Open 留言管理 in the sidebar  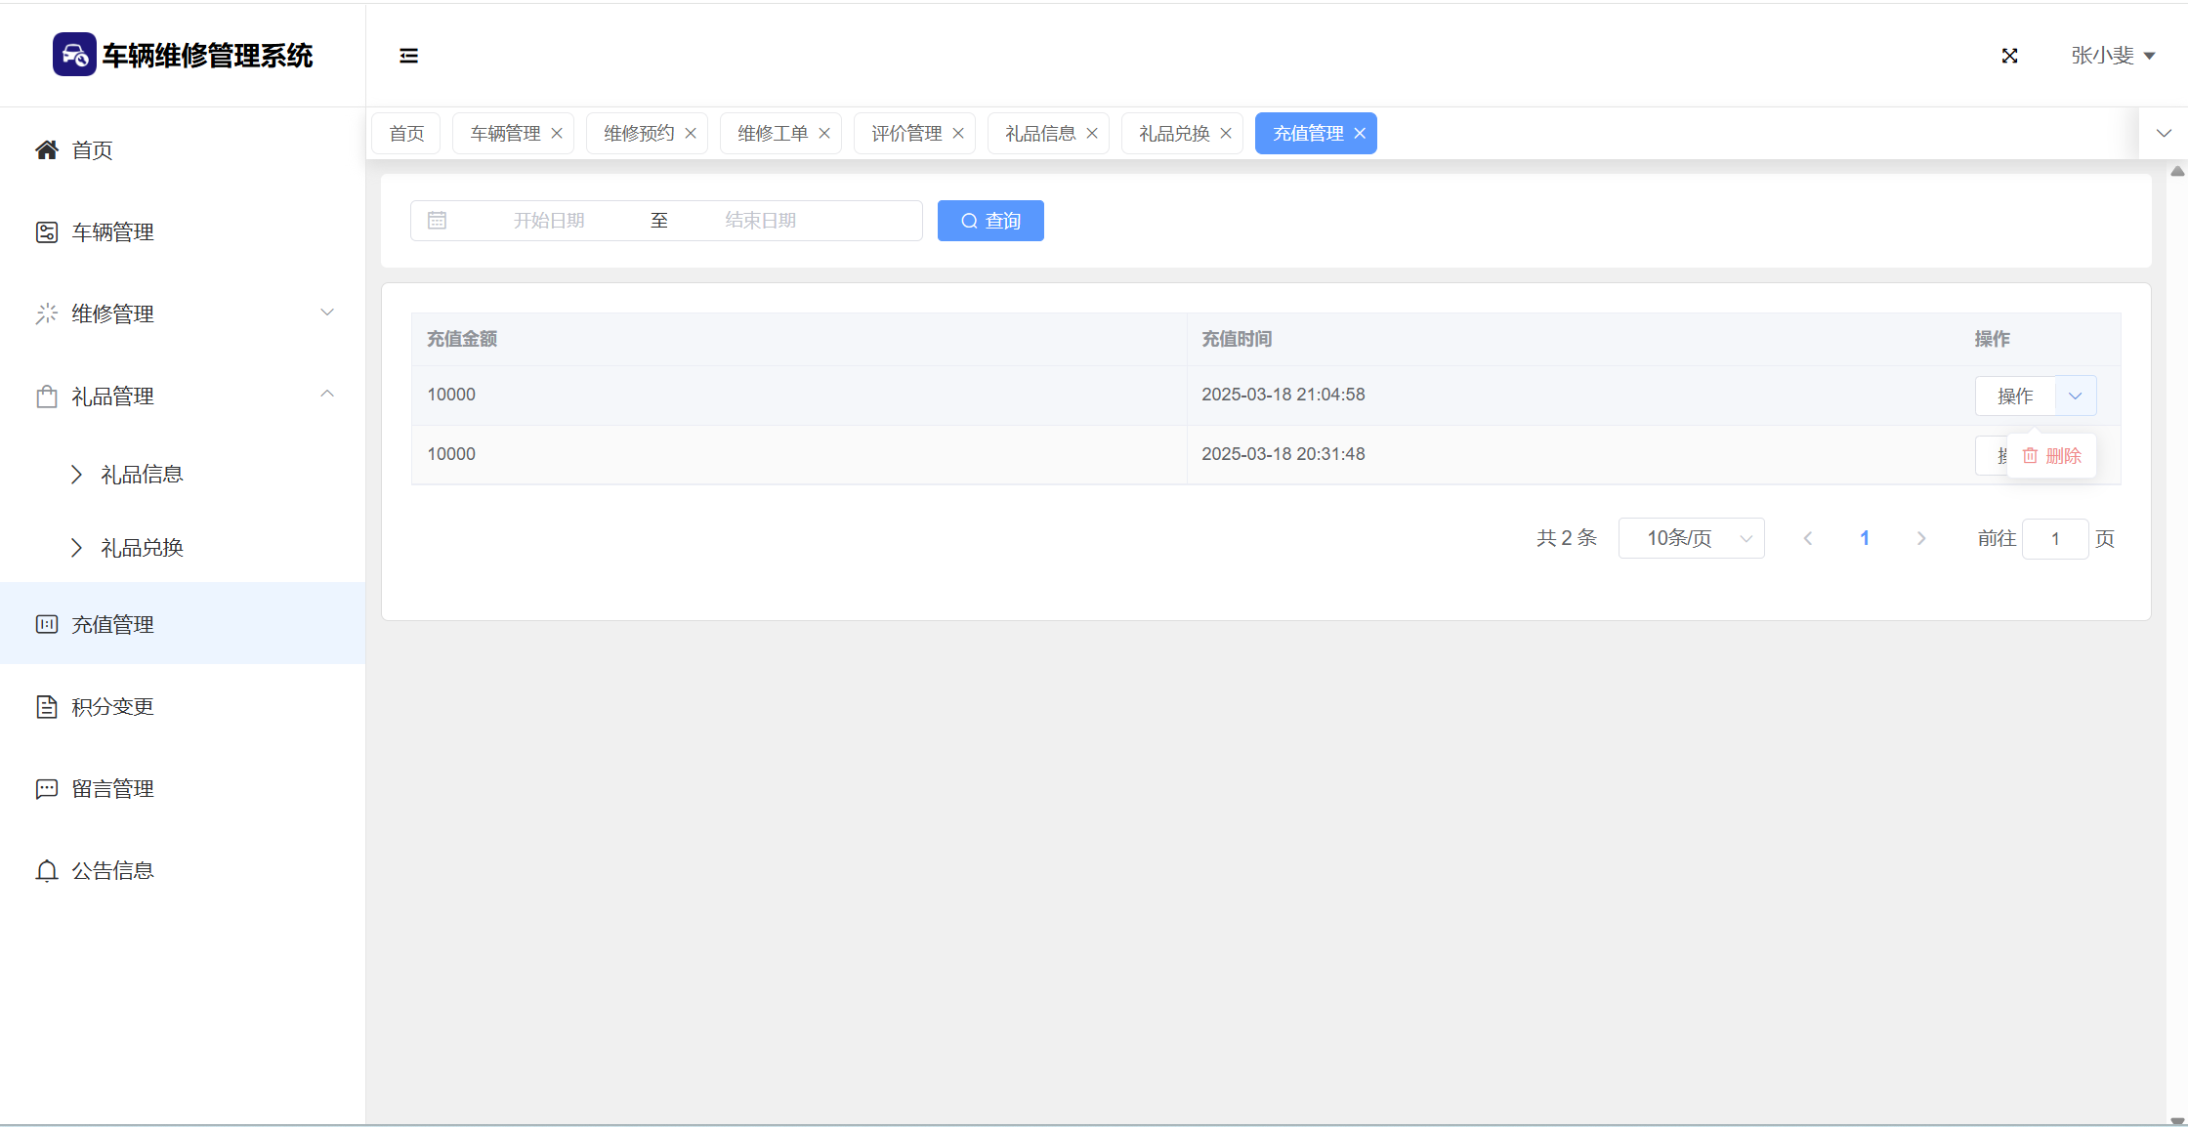112,789
